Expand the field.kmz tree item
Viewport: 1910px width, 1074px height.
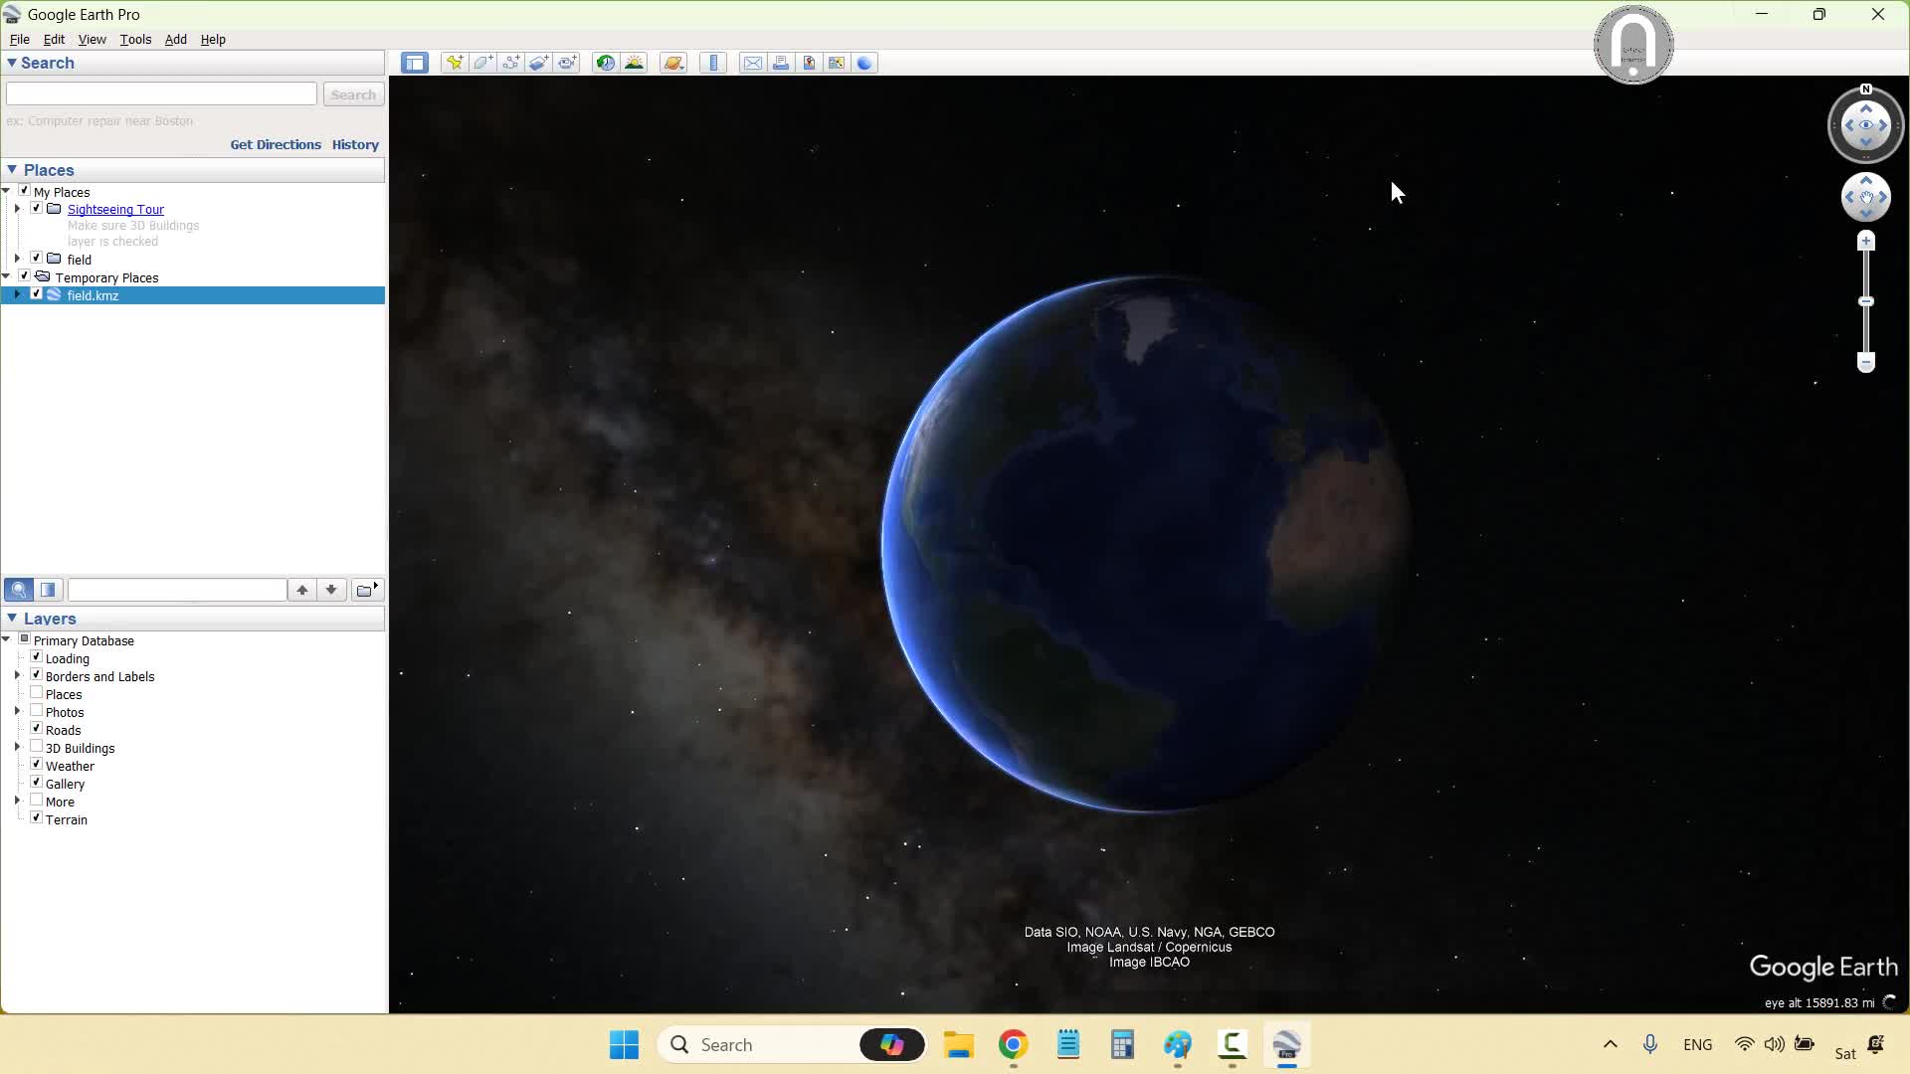click(x=17, y=295)
